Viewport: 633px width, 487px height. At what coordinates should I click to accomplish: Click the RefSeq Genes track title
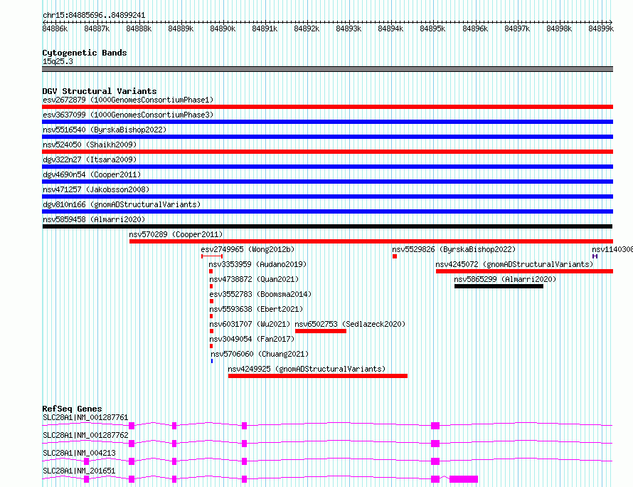(72, 409)
